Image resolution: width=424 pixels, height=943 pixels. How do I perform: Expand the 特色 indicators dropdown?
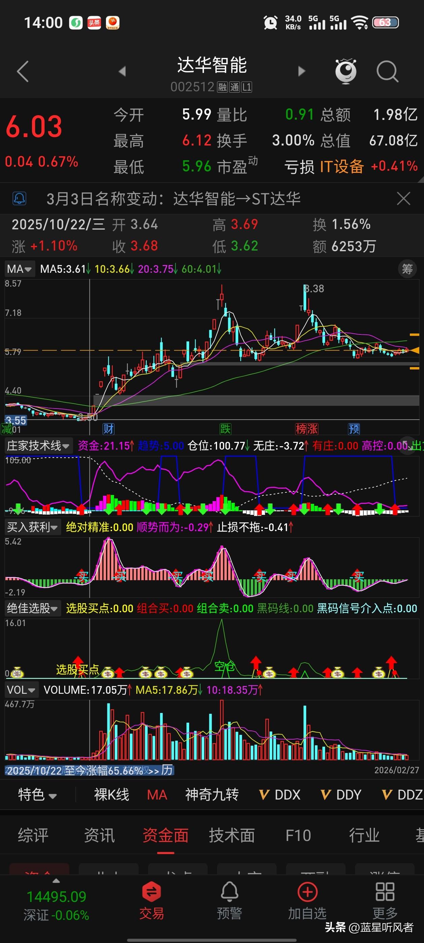[37, 795]
